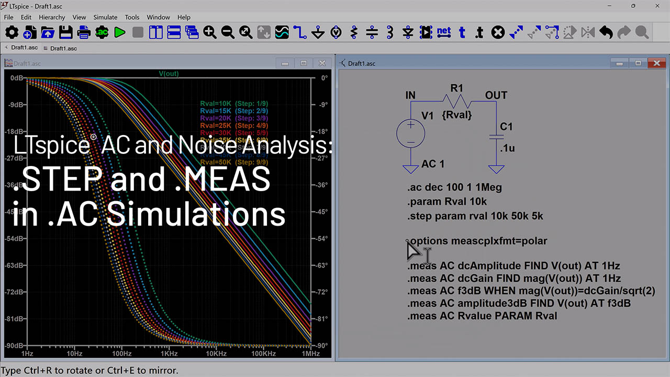Viewport: 670px width, 377px height.
Task: Select the Capacitor tool in the toolbar
Action: point(372,32)
